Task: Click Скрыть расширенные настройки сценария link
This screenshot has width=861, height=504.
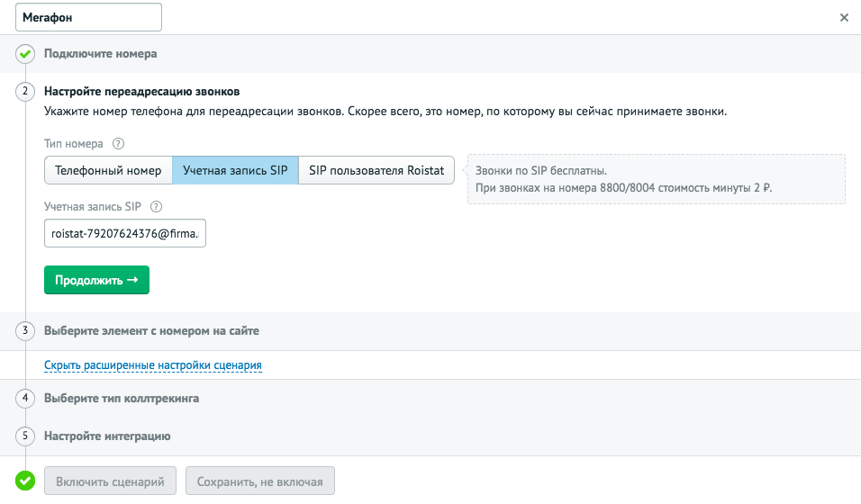Action: pos(152,365)
